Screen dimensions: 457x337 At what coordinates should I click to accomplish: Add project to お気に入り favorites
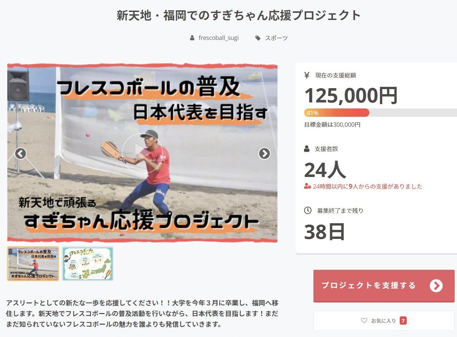[x=384, y=321]
